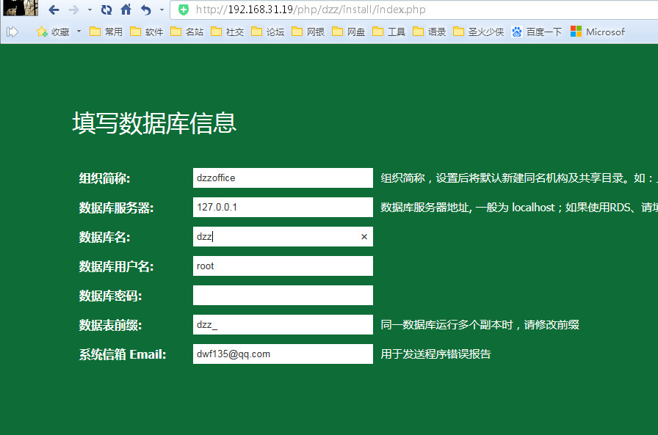Open the 百度一下 bookmark
The width and height of the screenshot is (658, 435).
[537, 32]
